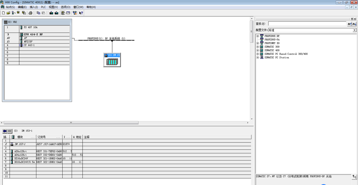This screenshot has height=185, width=358.
Task: Select the IM 153 station icon on PROFIBUS
Action: coord(112,60)
